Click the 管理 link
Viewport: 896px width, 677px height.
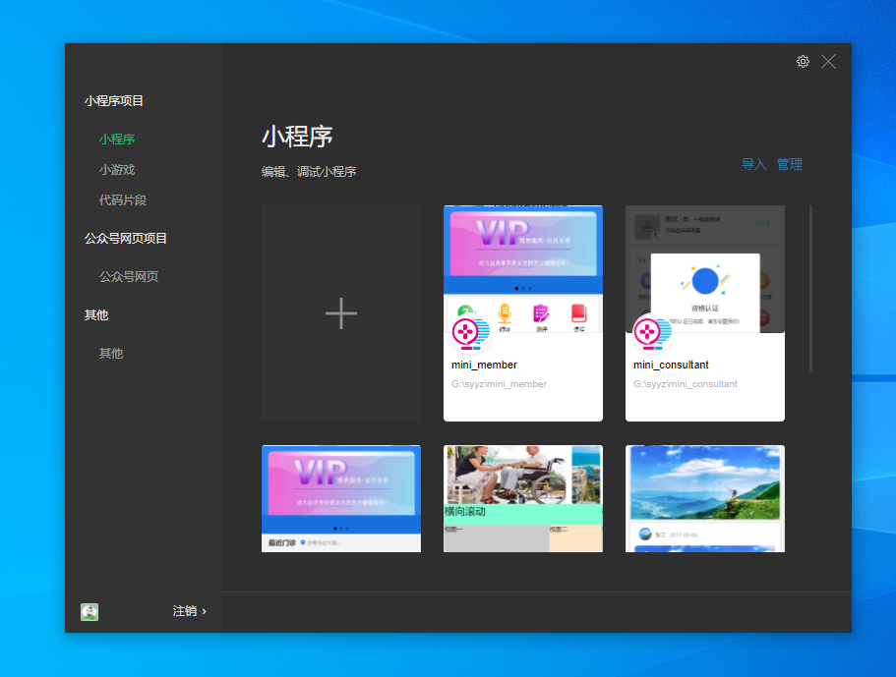(x=789, y=164)
